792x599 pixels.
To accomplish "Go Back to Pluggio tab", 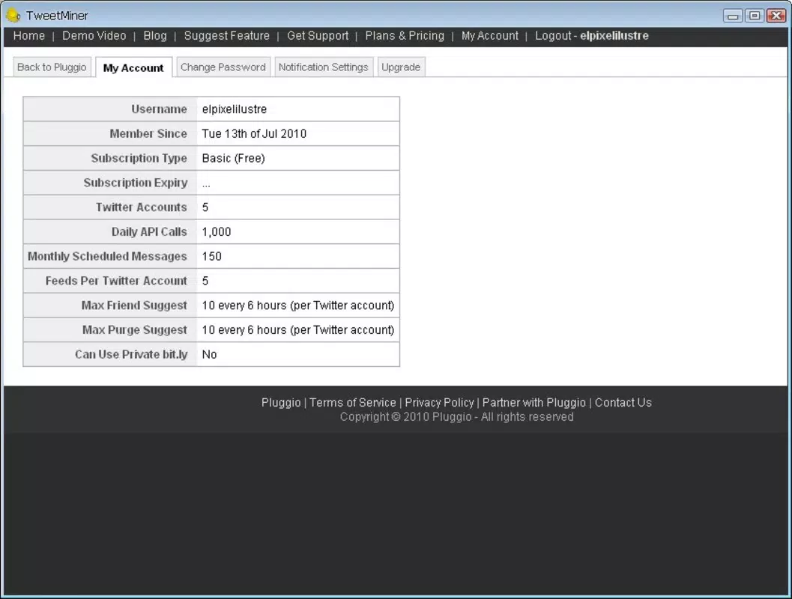I will pyautogui.click(x=52, y=67).
